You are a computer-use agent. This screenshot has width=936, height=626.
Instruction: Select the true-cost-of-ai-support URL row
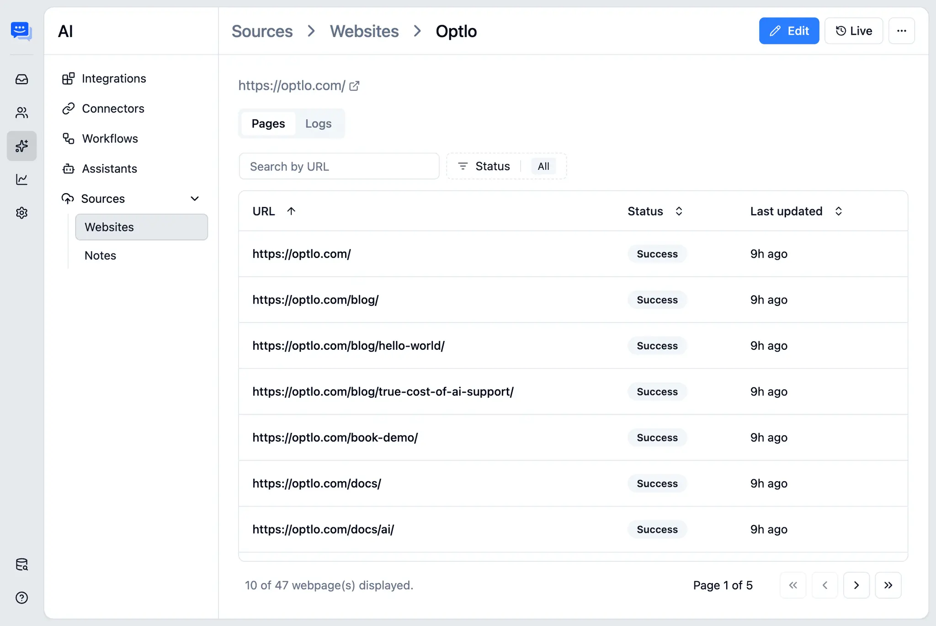pyautogui.click(x=573, y=392)
